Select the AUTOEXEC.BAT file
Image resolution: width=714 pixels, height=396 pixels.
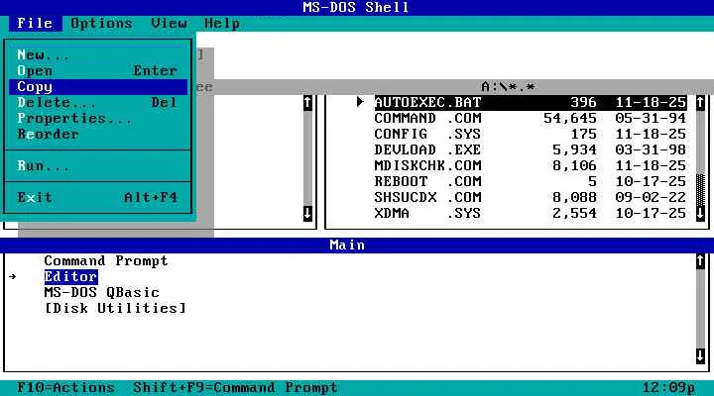531,102
